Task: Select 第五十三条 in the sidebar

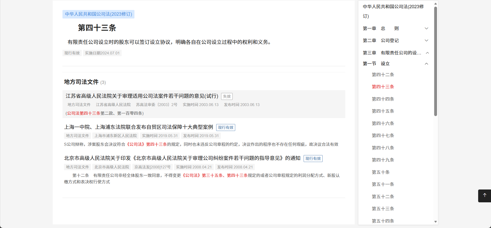Action: pyautogui.click(x=383, y=209)
